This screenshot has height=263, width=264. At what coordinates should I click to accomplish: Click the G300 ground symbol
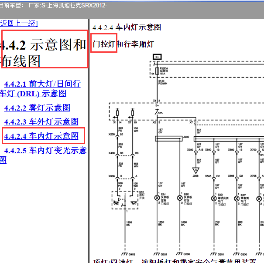click(237, 253)
